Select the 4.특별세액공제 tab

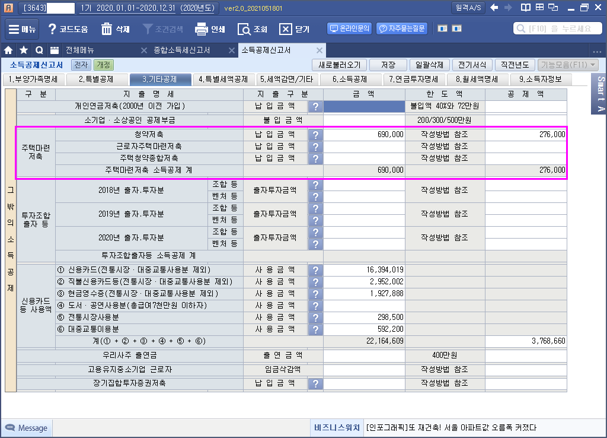(x=223, y=80)
